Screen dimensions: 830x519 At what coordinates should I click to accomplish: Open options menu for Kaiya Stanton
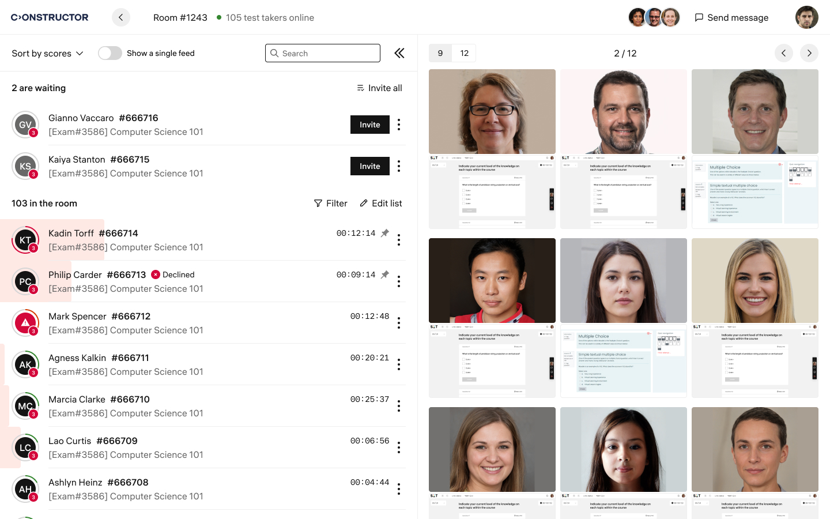[x=399, y=166]
